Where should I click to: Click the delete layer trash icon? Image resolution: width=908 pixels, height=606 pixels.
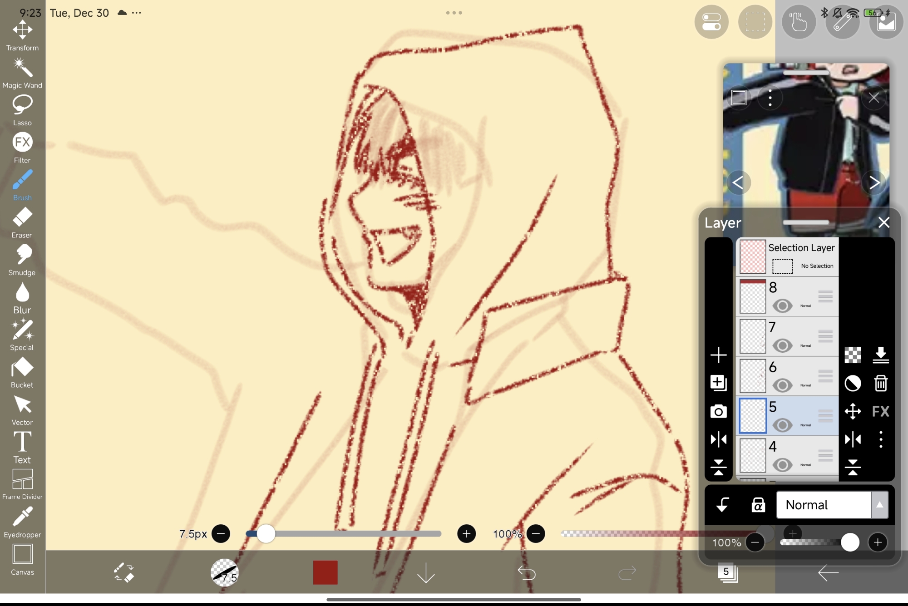(x=881, y=384)
